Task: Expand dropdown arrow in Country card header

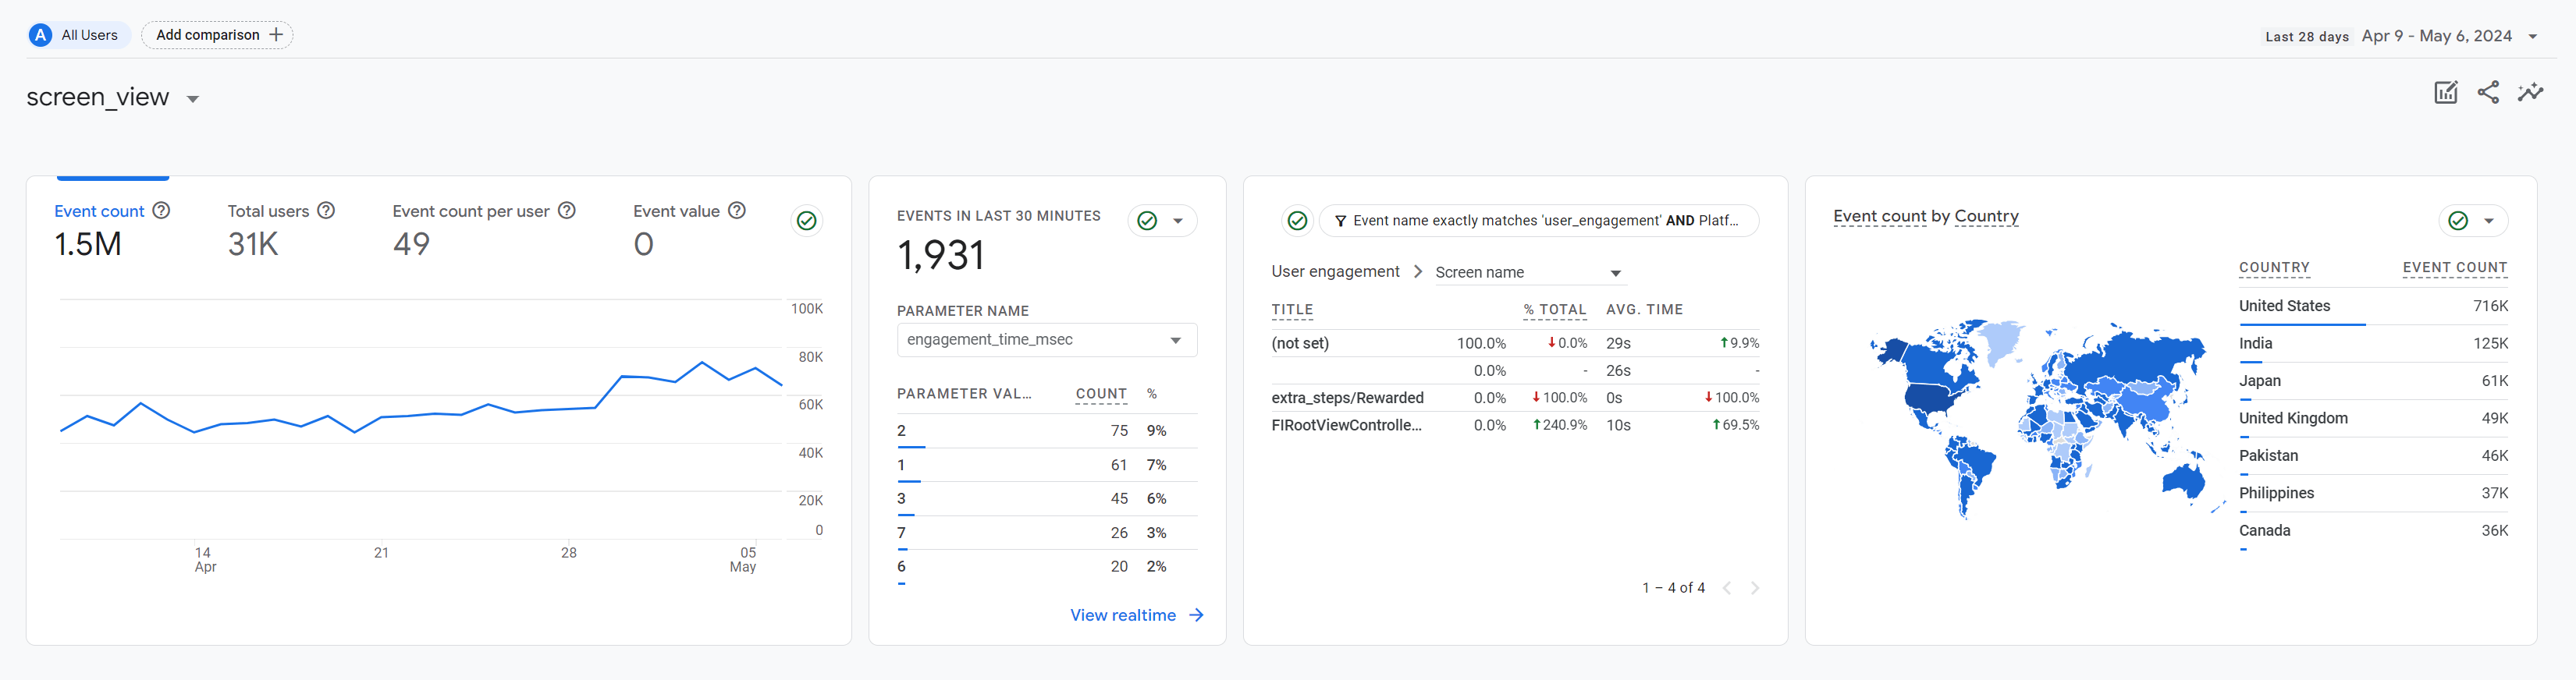Action: 2489,221
